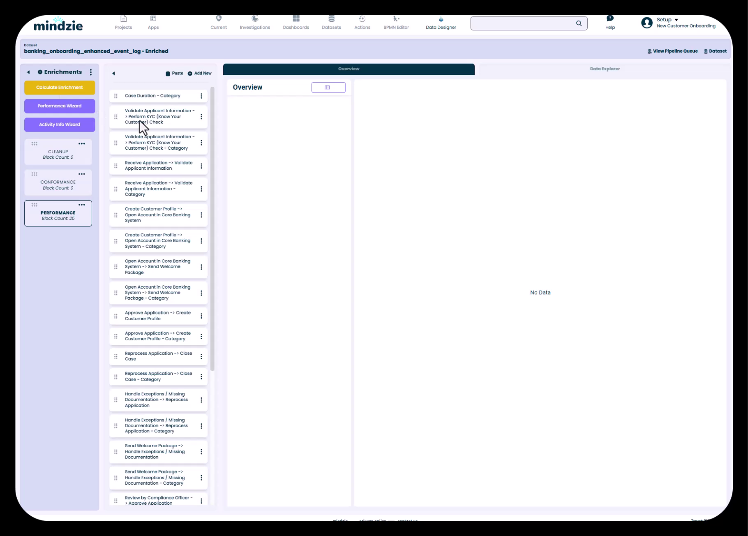
Task: Collapse the Enrichments panel with left arrow
Action: (28, 72)
